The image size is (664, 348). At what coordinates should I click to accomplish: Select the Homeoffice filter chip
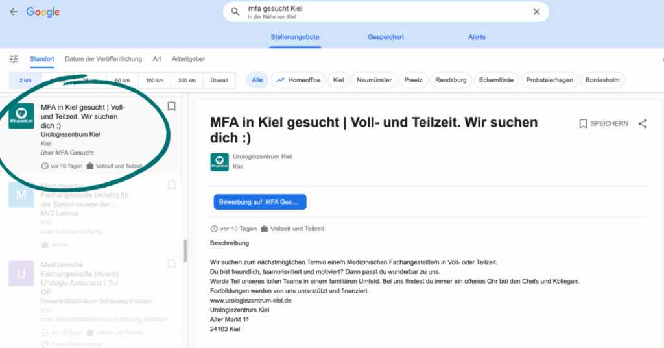[x=298, y=81]
